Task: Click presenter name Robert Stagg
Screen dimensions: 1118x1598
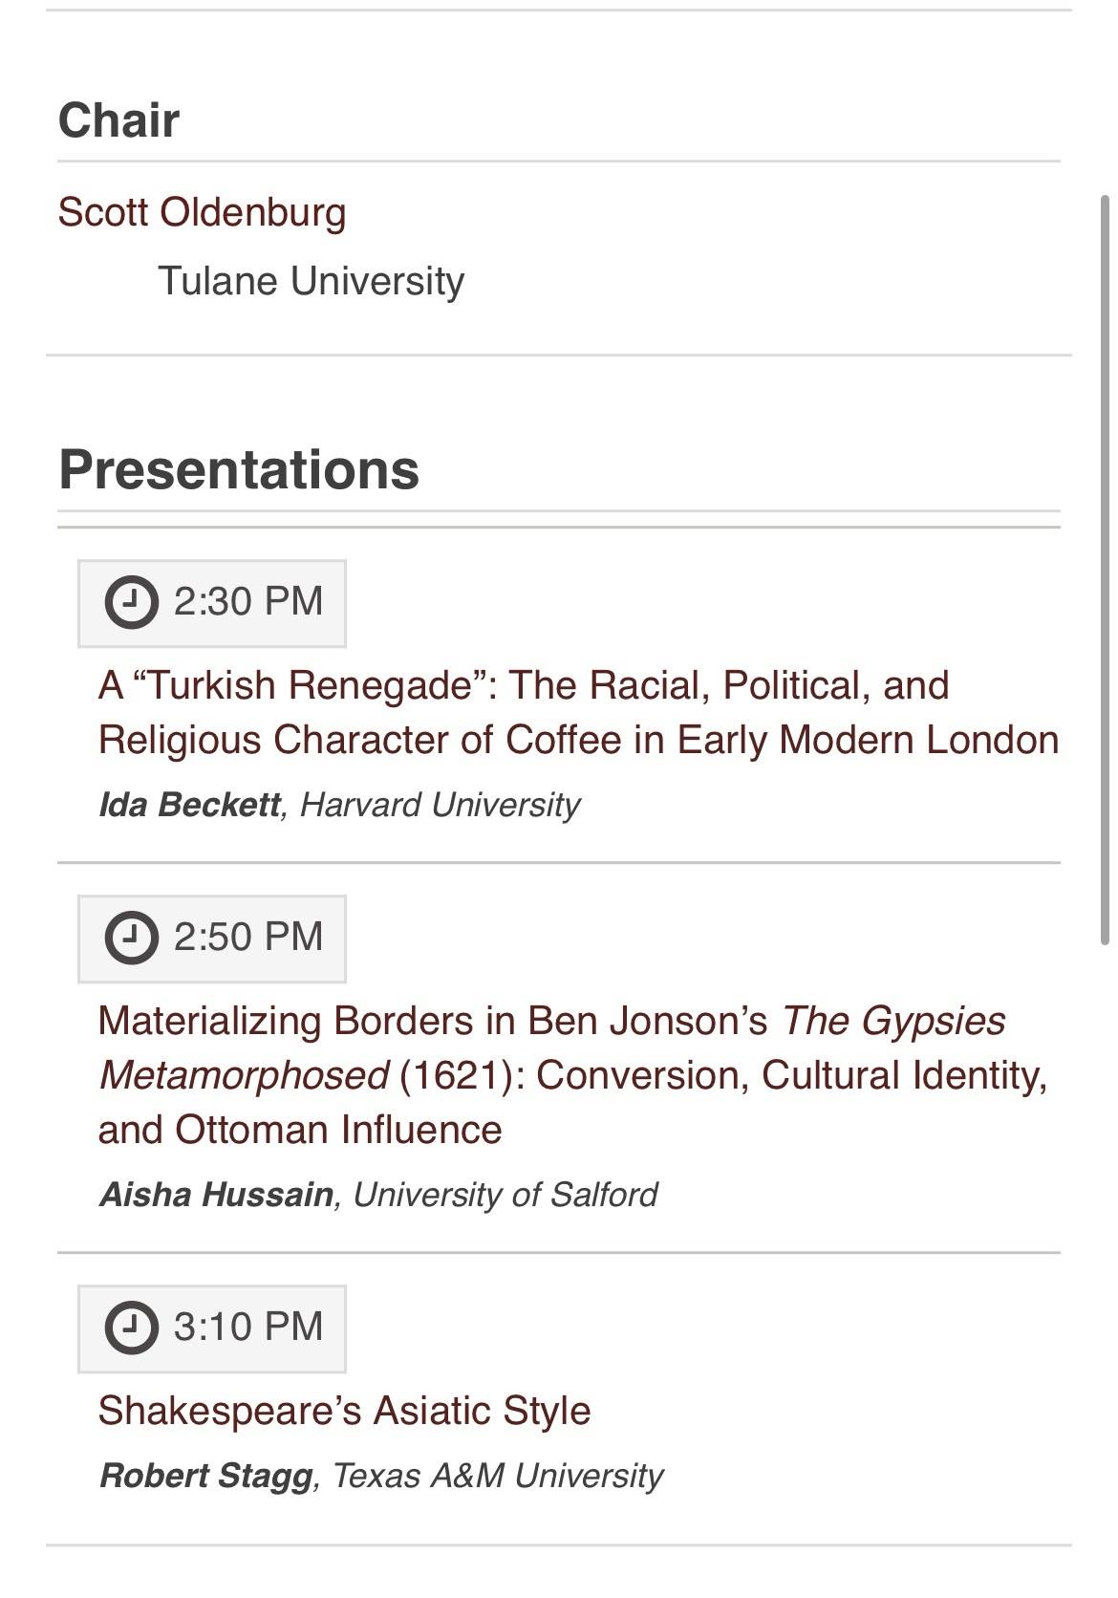Action: [x=206, y=1476]
